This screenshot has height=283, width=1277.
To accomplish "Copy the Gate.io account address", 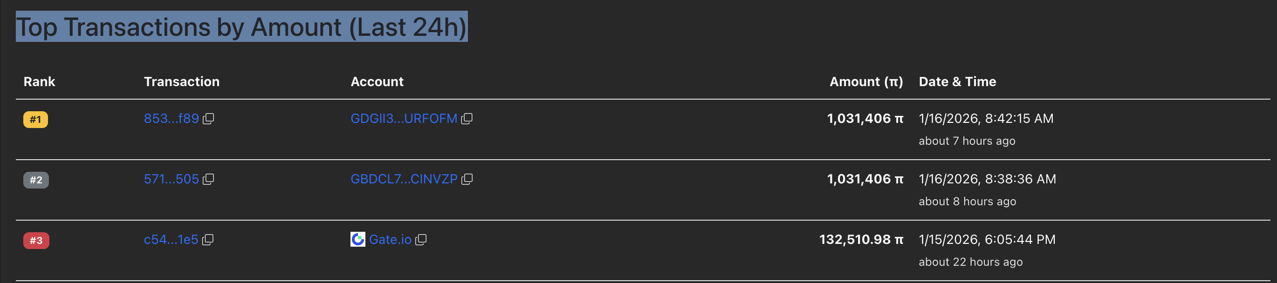I will tap(421, 240).
